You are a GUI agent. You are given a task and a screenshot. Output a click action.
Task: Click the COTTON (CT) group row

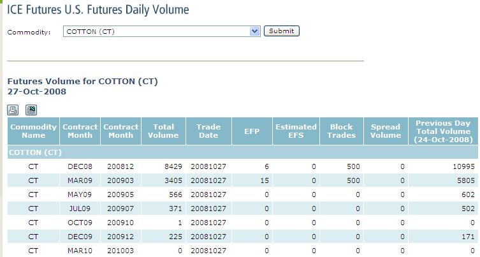click(243, 152)
